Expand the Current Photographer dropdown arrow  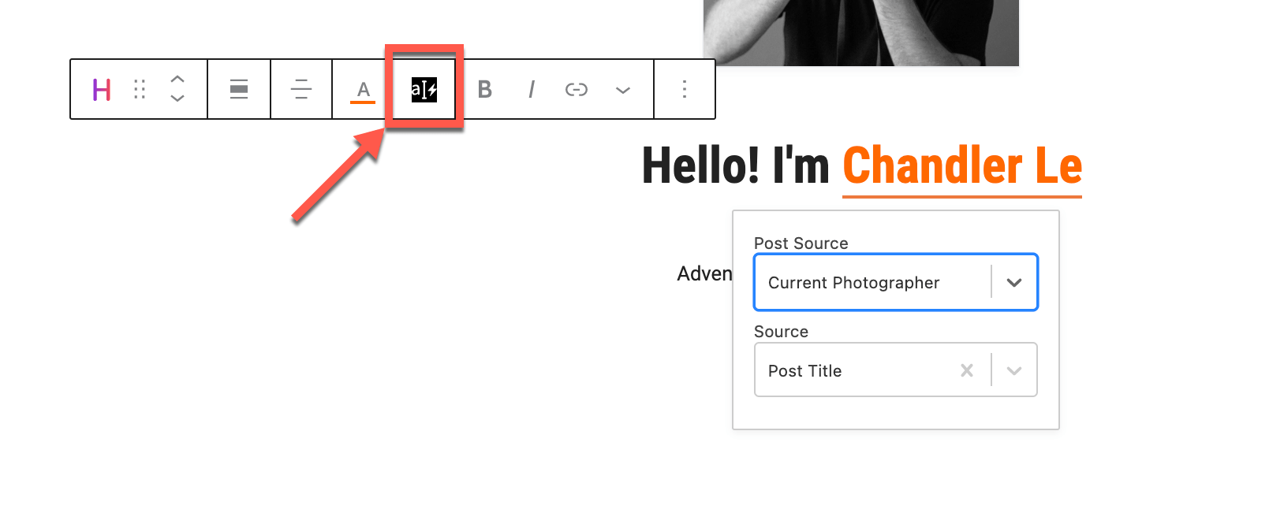coord(1014,282)
